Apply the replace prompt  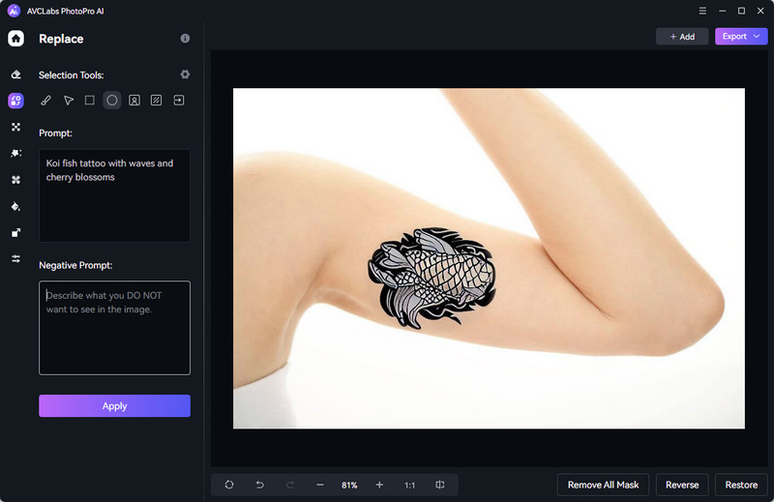114,405
